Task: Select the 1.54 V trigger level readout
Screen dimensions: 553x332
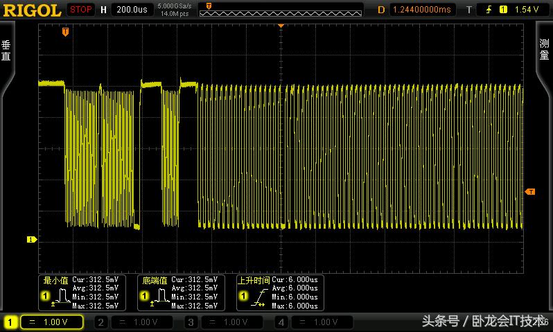Action: coord(527,10)
